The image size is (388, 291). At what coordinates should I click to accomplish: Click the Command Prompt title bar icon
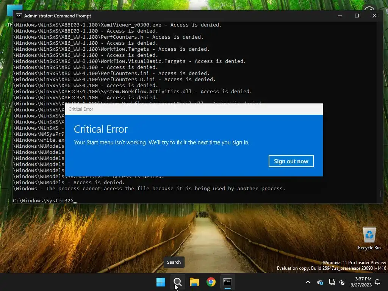point(19,16)
